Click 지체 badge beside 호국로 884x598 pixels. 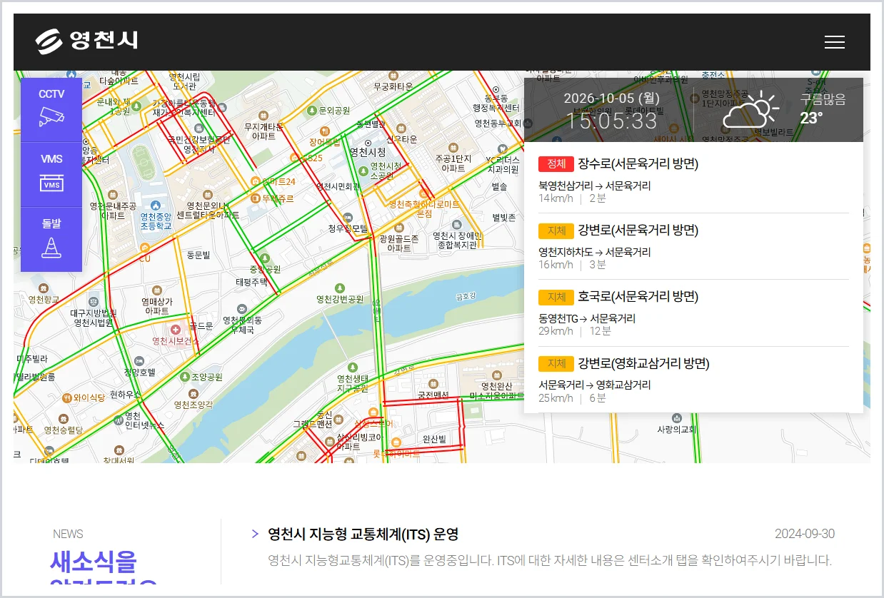556,297
